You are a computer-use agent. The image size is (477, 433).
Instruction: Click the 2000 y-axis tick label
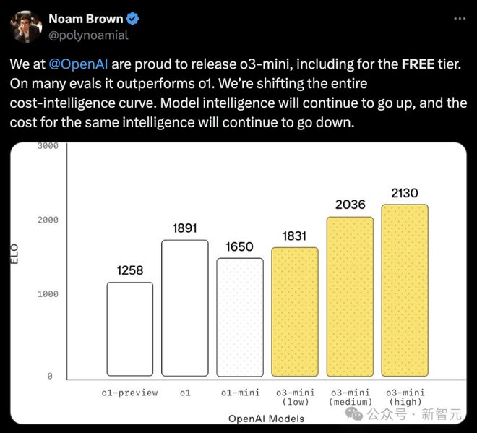[x=48, y=220]
